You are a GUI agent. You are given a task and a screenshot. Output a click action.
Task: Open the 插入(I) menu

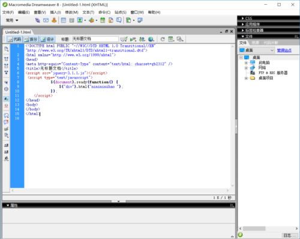click(55, 13)
